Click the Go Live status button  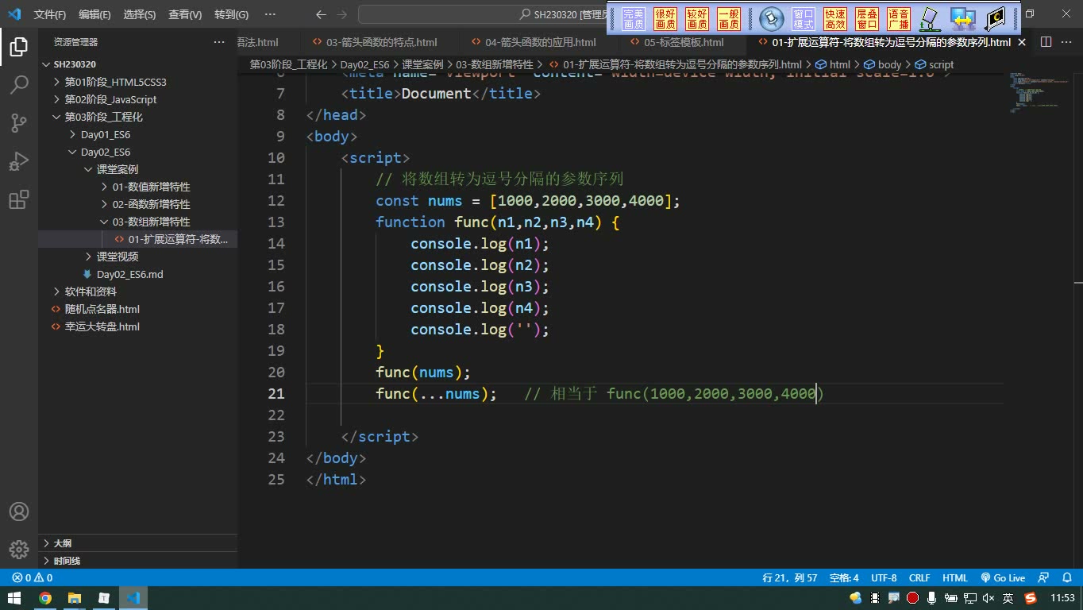pyautogui.click(x=1003, y=578)
